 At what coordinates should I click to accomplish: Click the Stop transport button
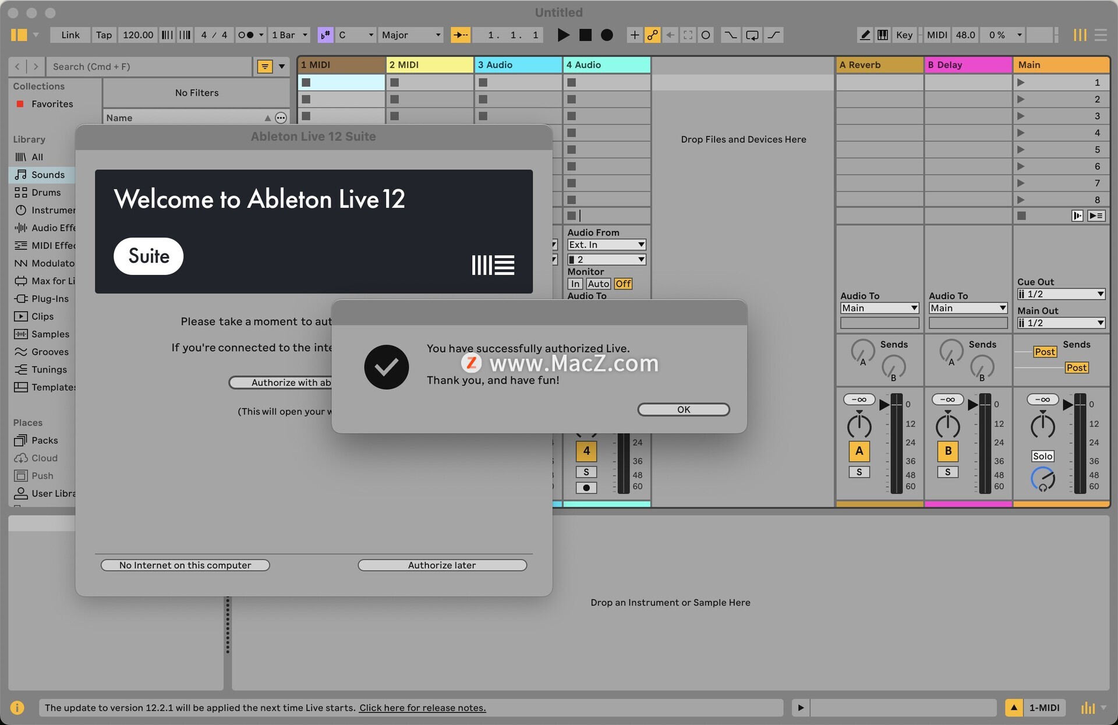[585, 35]
